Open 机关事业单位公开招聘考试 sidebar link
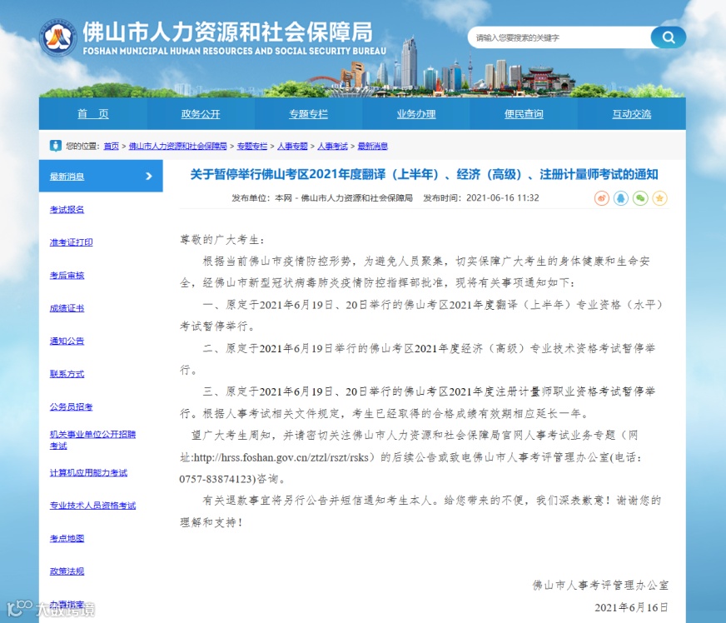The width and height of the screenshot is (726, 623). (92, 440)
